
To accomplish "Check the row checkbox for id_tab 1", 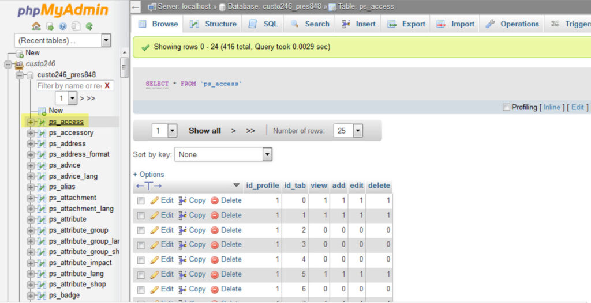I will pos(141,215).
